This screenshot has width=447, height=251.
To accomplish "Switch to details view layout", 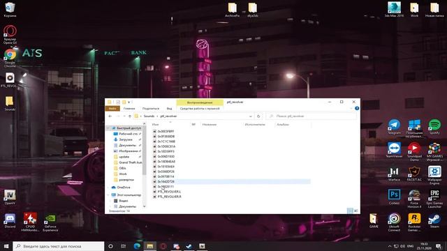I will point(350,211).
